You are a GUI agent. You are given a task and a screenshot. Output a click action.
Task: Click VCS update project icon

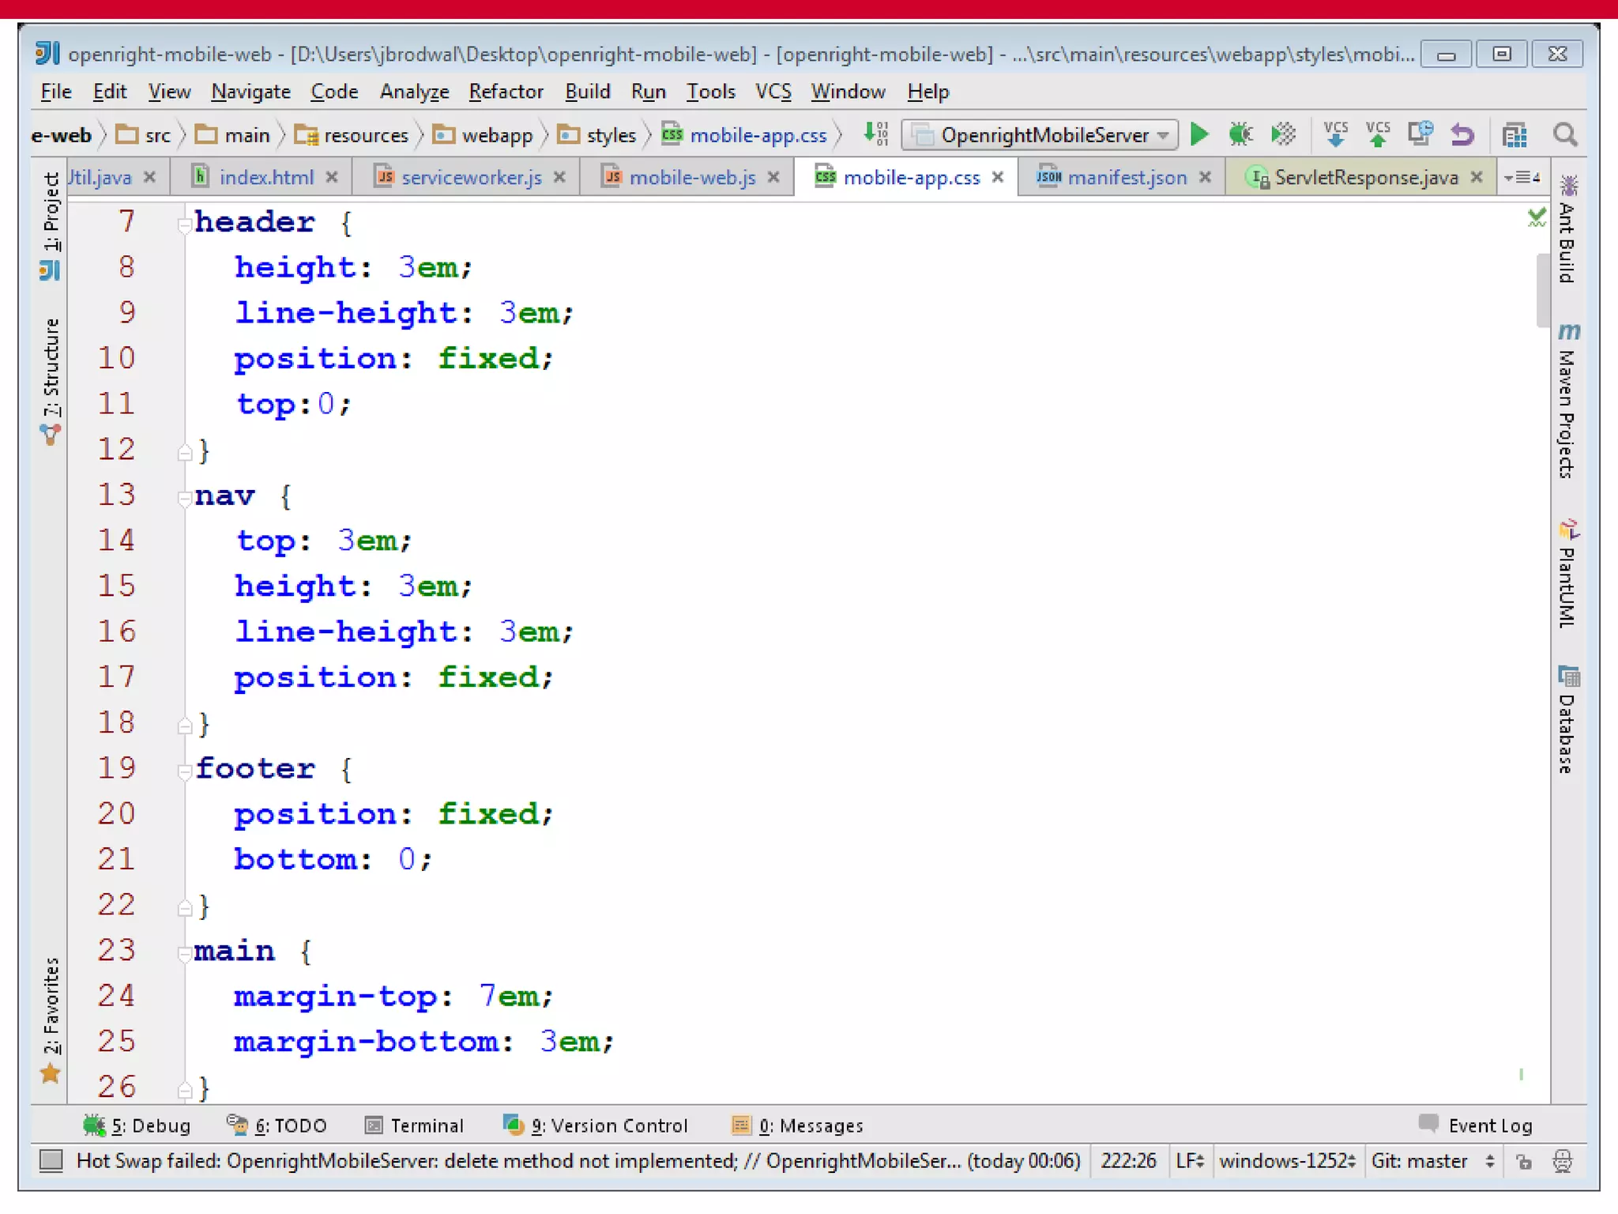1335,134
